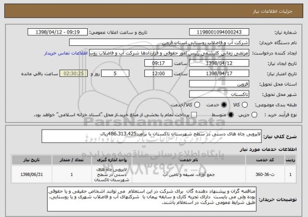Click service name cell جمع آوری، تصفیه و تامین آب
Screen dimensions: 308x217
point(189,174)
